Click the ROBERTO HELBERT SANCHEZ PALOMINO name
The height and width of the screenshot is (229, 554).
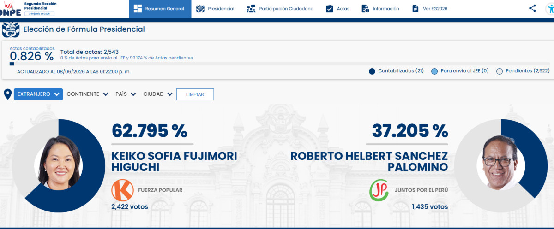coord(369,161)
